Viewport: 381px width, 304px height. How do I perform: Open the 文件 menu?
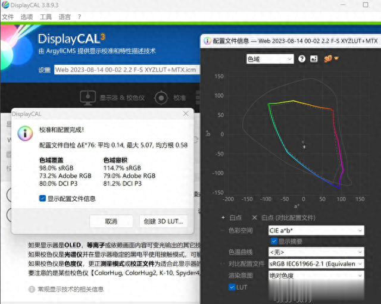click(8, 17)
